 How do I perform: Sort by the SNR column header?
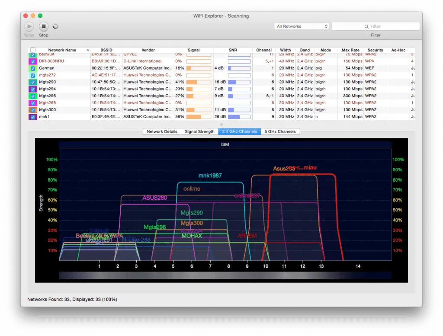[233, 50]
